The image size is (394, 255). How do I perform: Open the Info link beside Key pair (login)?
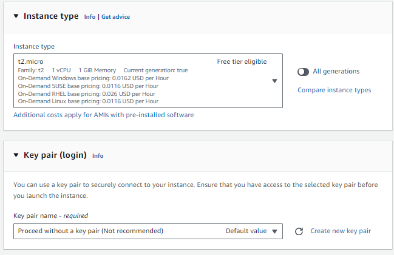coord(98,155)
